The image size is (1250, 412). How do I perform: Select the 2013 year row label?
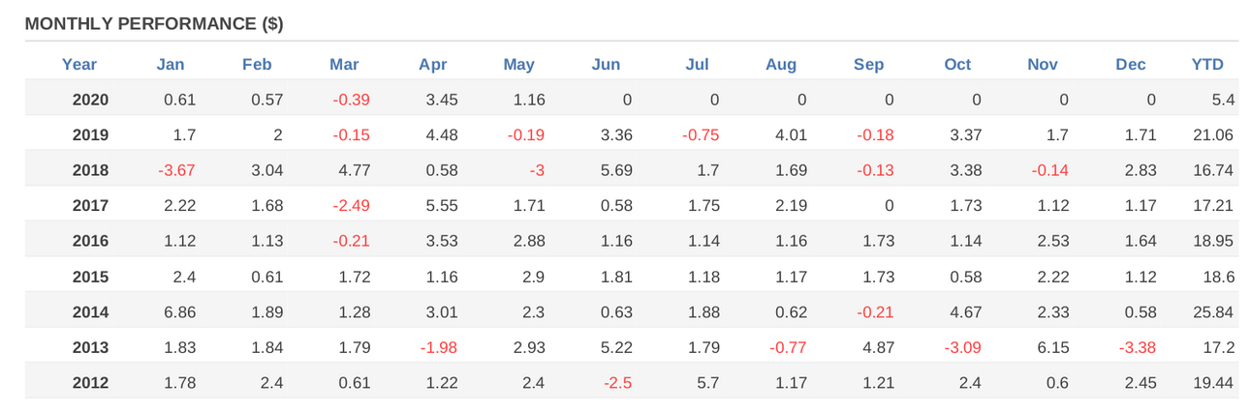tap(90, 348)
